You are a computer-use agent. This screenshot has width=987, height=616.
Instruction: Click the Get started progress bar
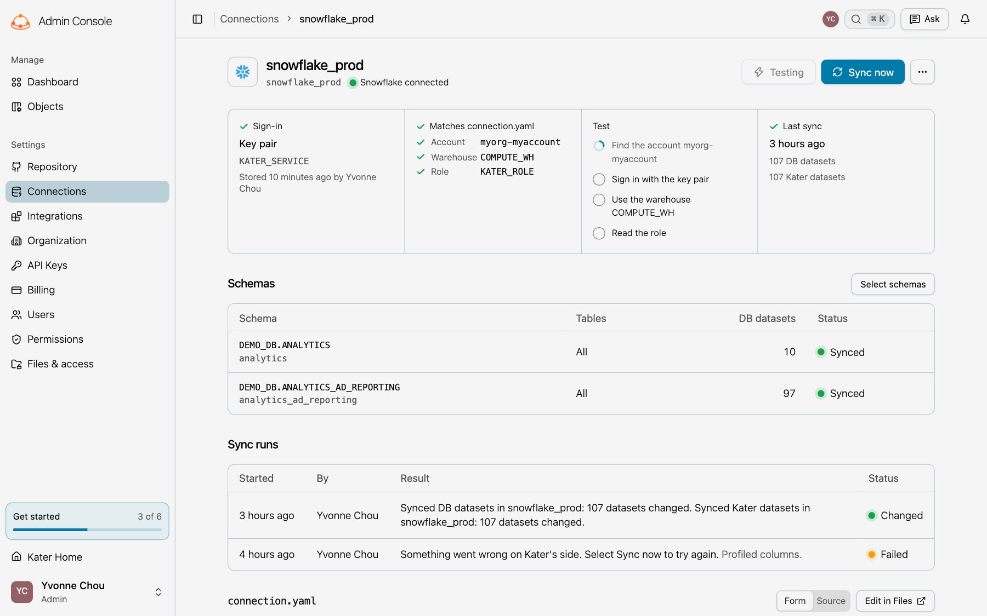(87, 529)
